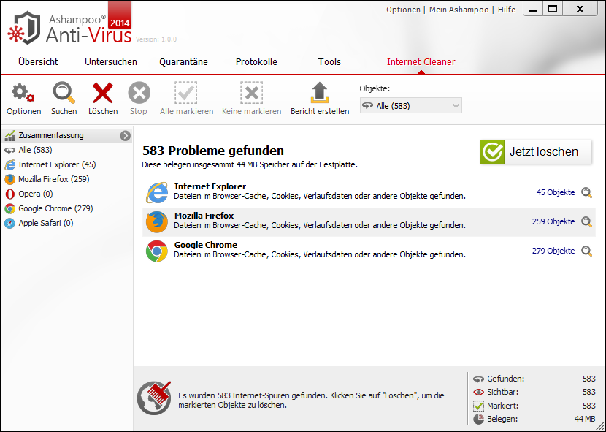
Task: Open magnifier details for Google Chrome row
Action: coord(586,251)
